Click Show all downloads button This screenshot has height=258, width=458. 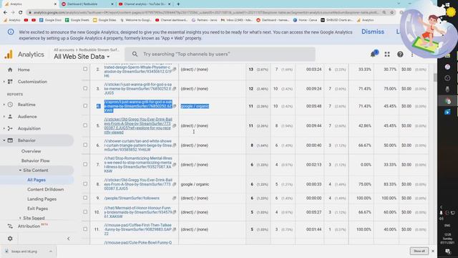tap(419, 251)
